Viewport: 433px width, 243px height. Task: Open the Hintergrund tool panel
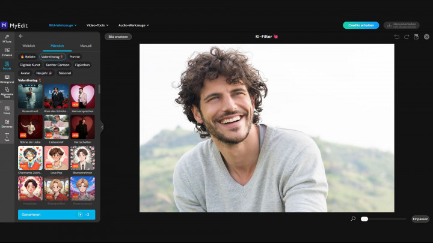[x=7, y=78]
